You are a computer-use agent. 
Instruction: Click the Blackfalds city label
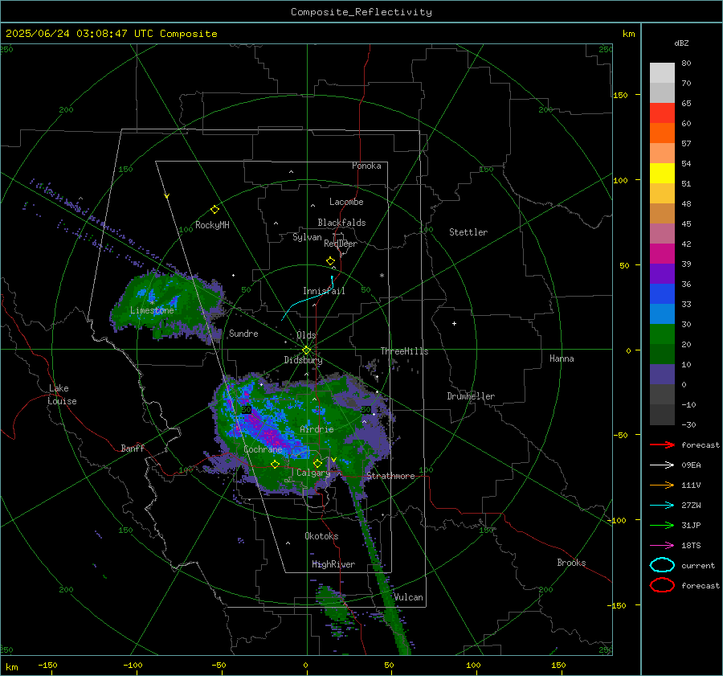(x=341, y=223)
